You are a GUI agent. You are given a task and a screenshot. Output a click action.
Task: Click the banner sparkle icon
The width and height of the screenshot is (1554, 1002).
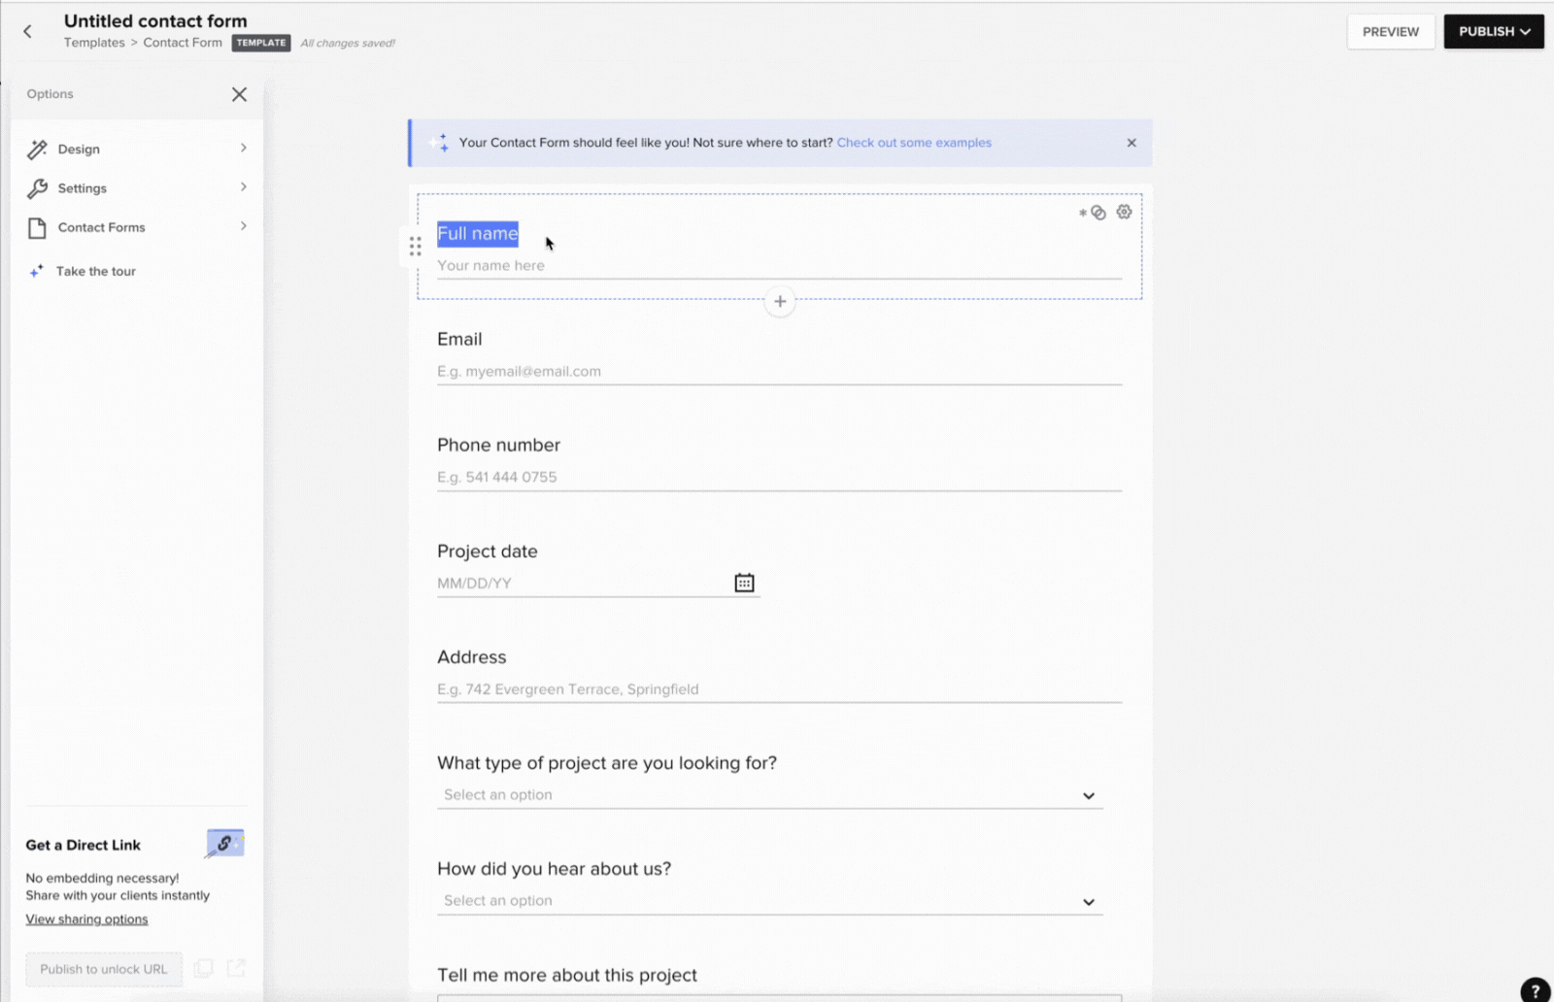(x=439, y=143)
